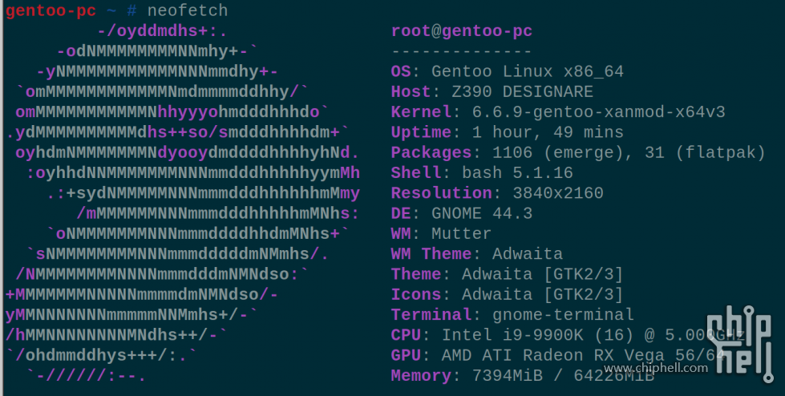785x396 pixels.
Task: Click the ASCII logo bottom row '`-//////:--.'
Action: (86, 375)
